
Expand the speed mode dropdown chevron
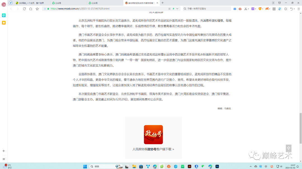tap(177, 9)
